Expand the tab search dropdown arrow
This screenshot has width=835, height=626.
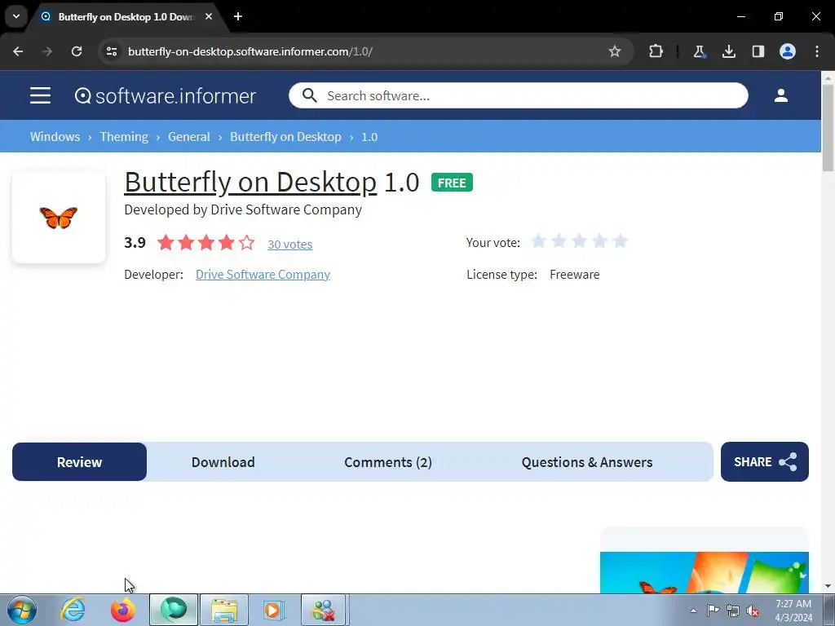click(x=16, y=16)
